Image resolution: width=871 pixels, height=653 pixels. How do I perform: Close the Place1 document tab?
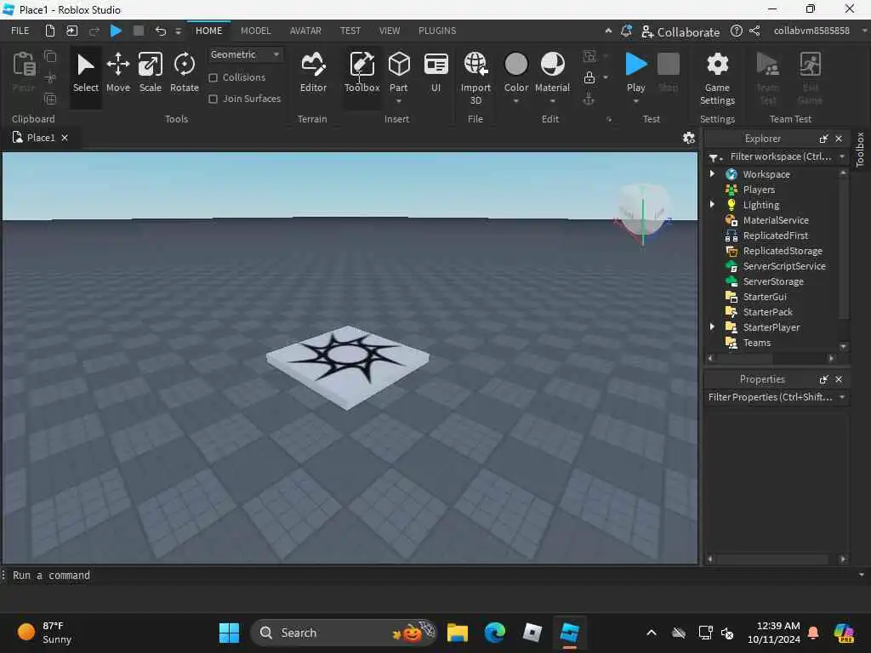pos(65,138)
